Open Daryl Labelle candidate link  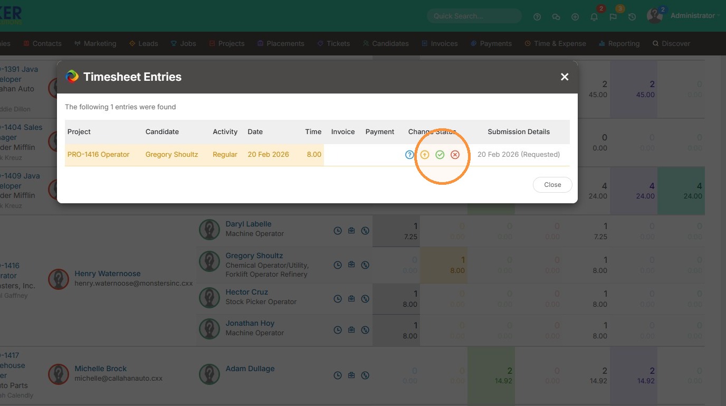[249, 224]
